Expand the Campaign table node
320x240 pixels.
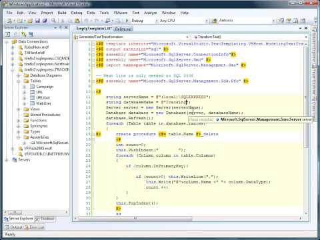pos(24,87)
